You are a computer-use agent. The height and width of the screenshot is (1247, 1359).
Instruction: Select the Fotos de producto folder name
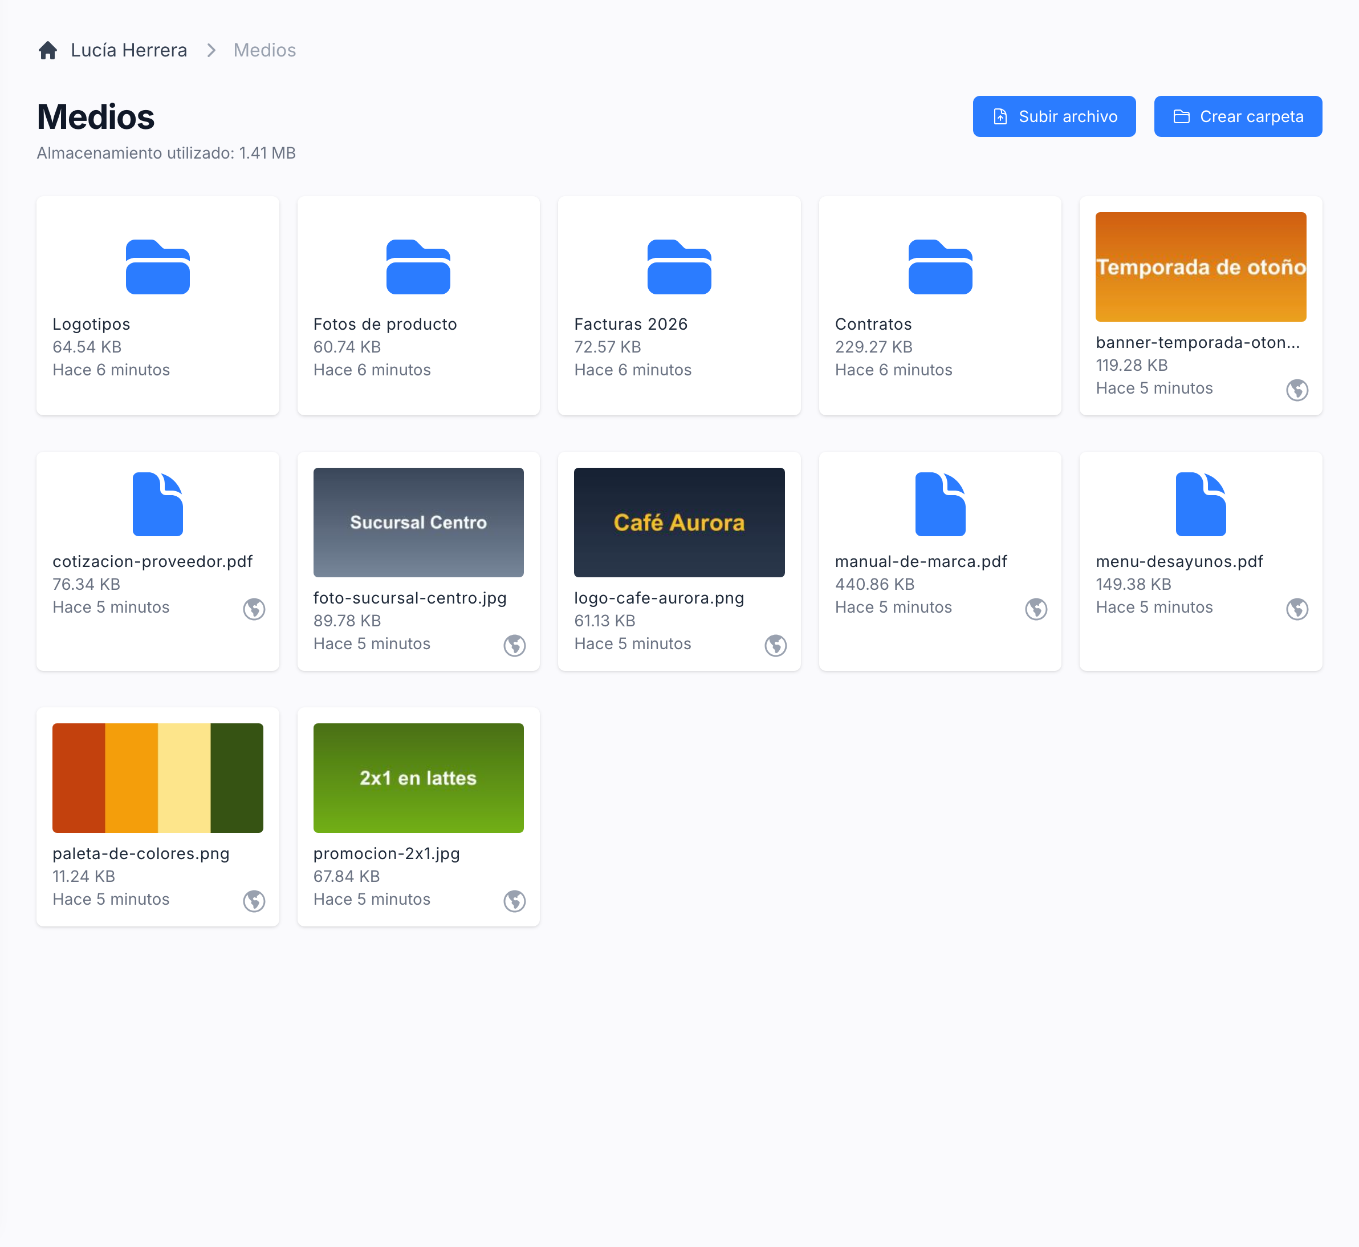tap(385, 325)
